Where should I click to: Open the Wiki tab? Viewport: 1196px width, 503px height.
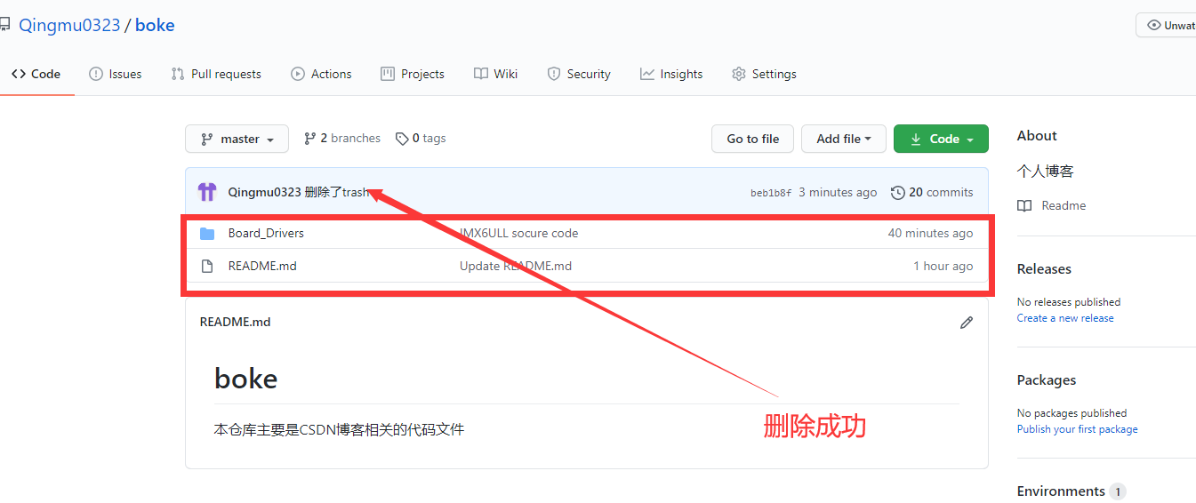[x=496, y=74]
